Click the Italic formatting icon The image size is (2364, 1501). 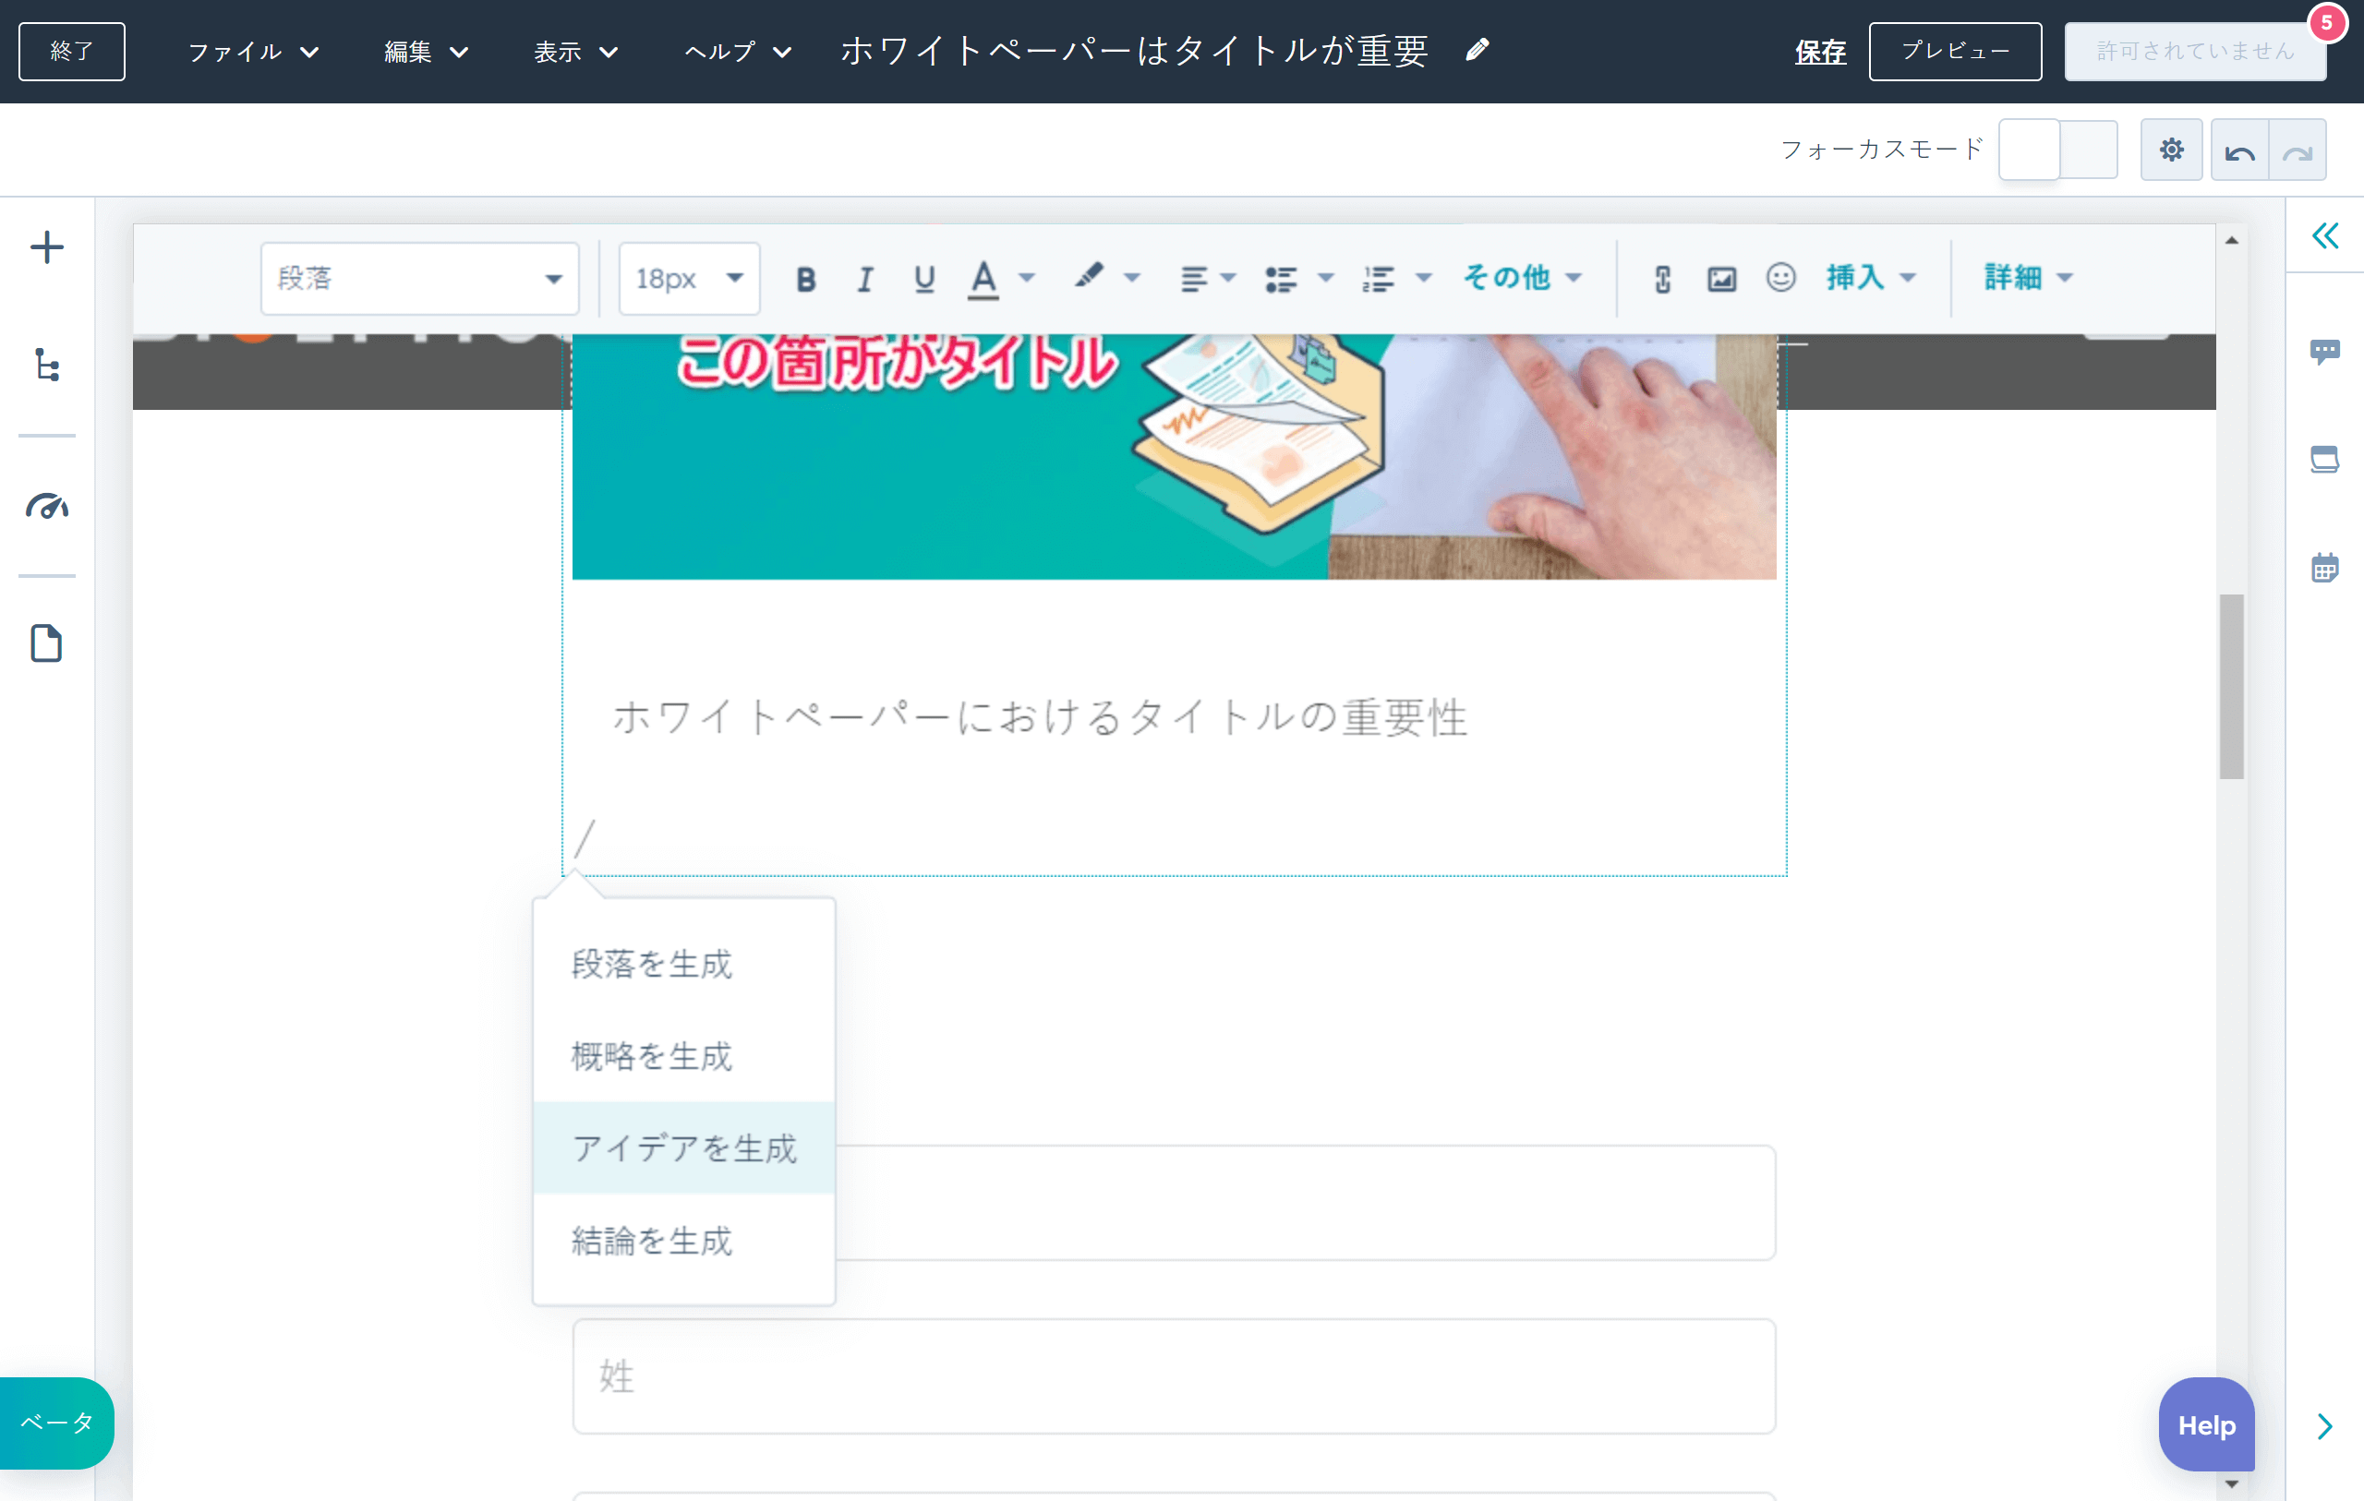865,279
